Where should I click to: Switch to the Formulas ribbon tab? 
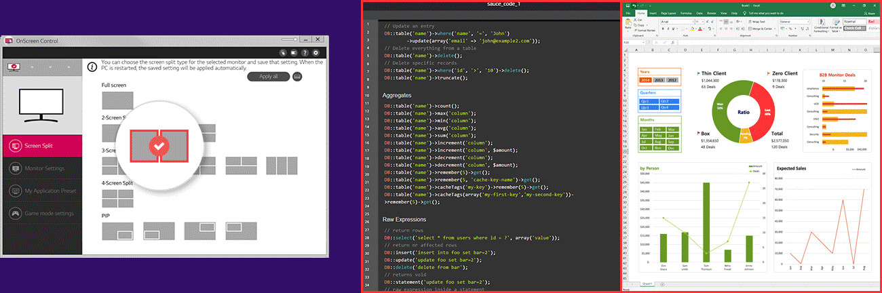(x=686, y=14)
